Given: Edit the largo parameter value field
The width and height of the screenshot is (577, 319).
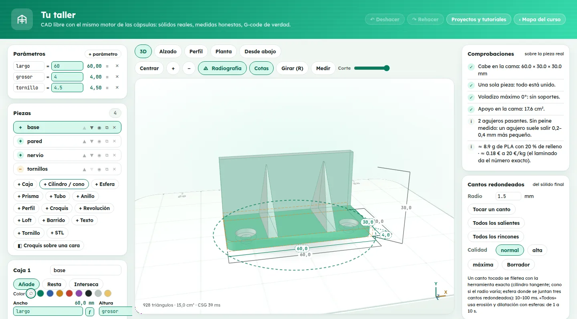Looking at the screenshot, I should 67,66.
